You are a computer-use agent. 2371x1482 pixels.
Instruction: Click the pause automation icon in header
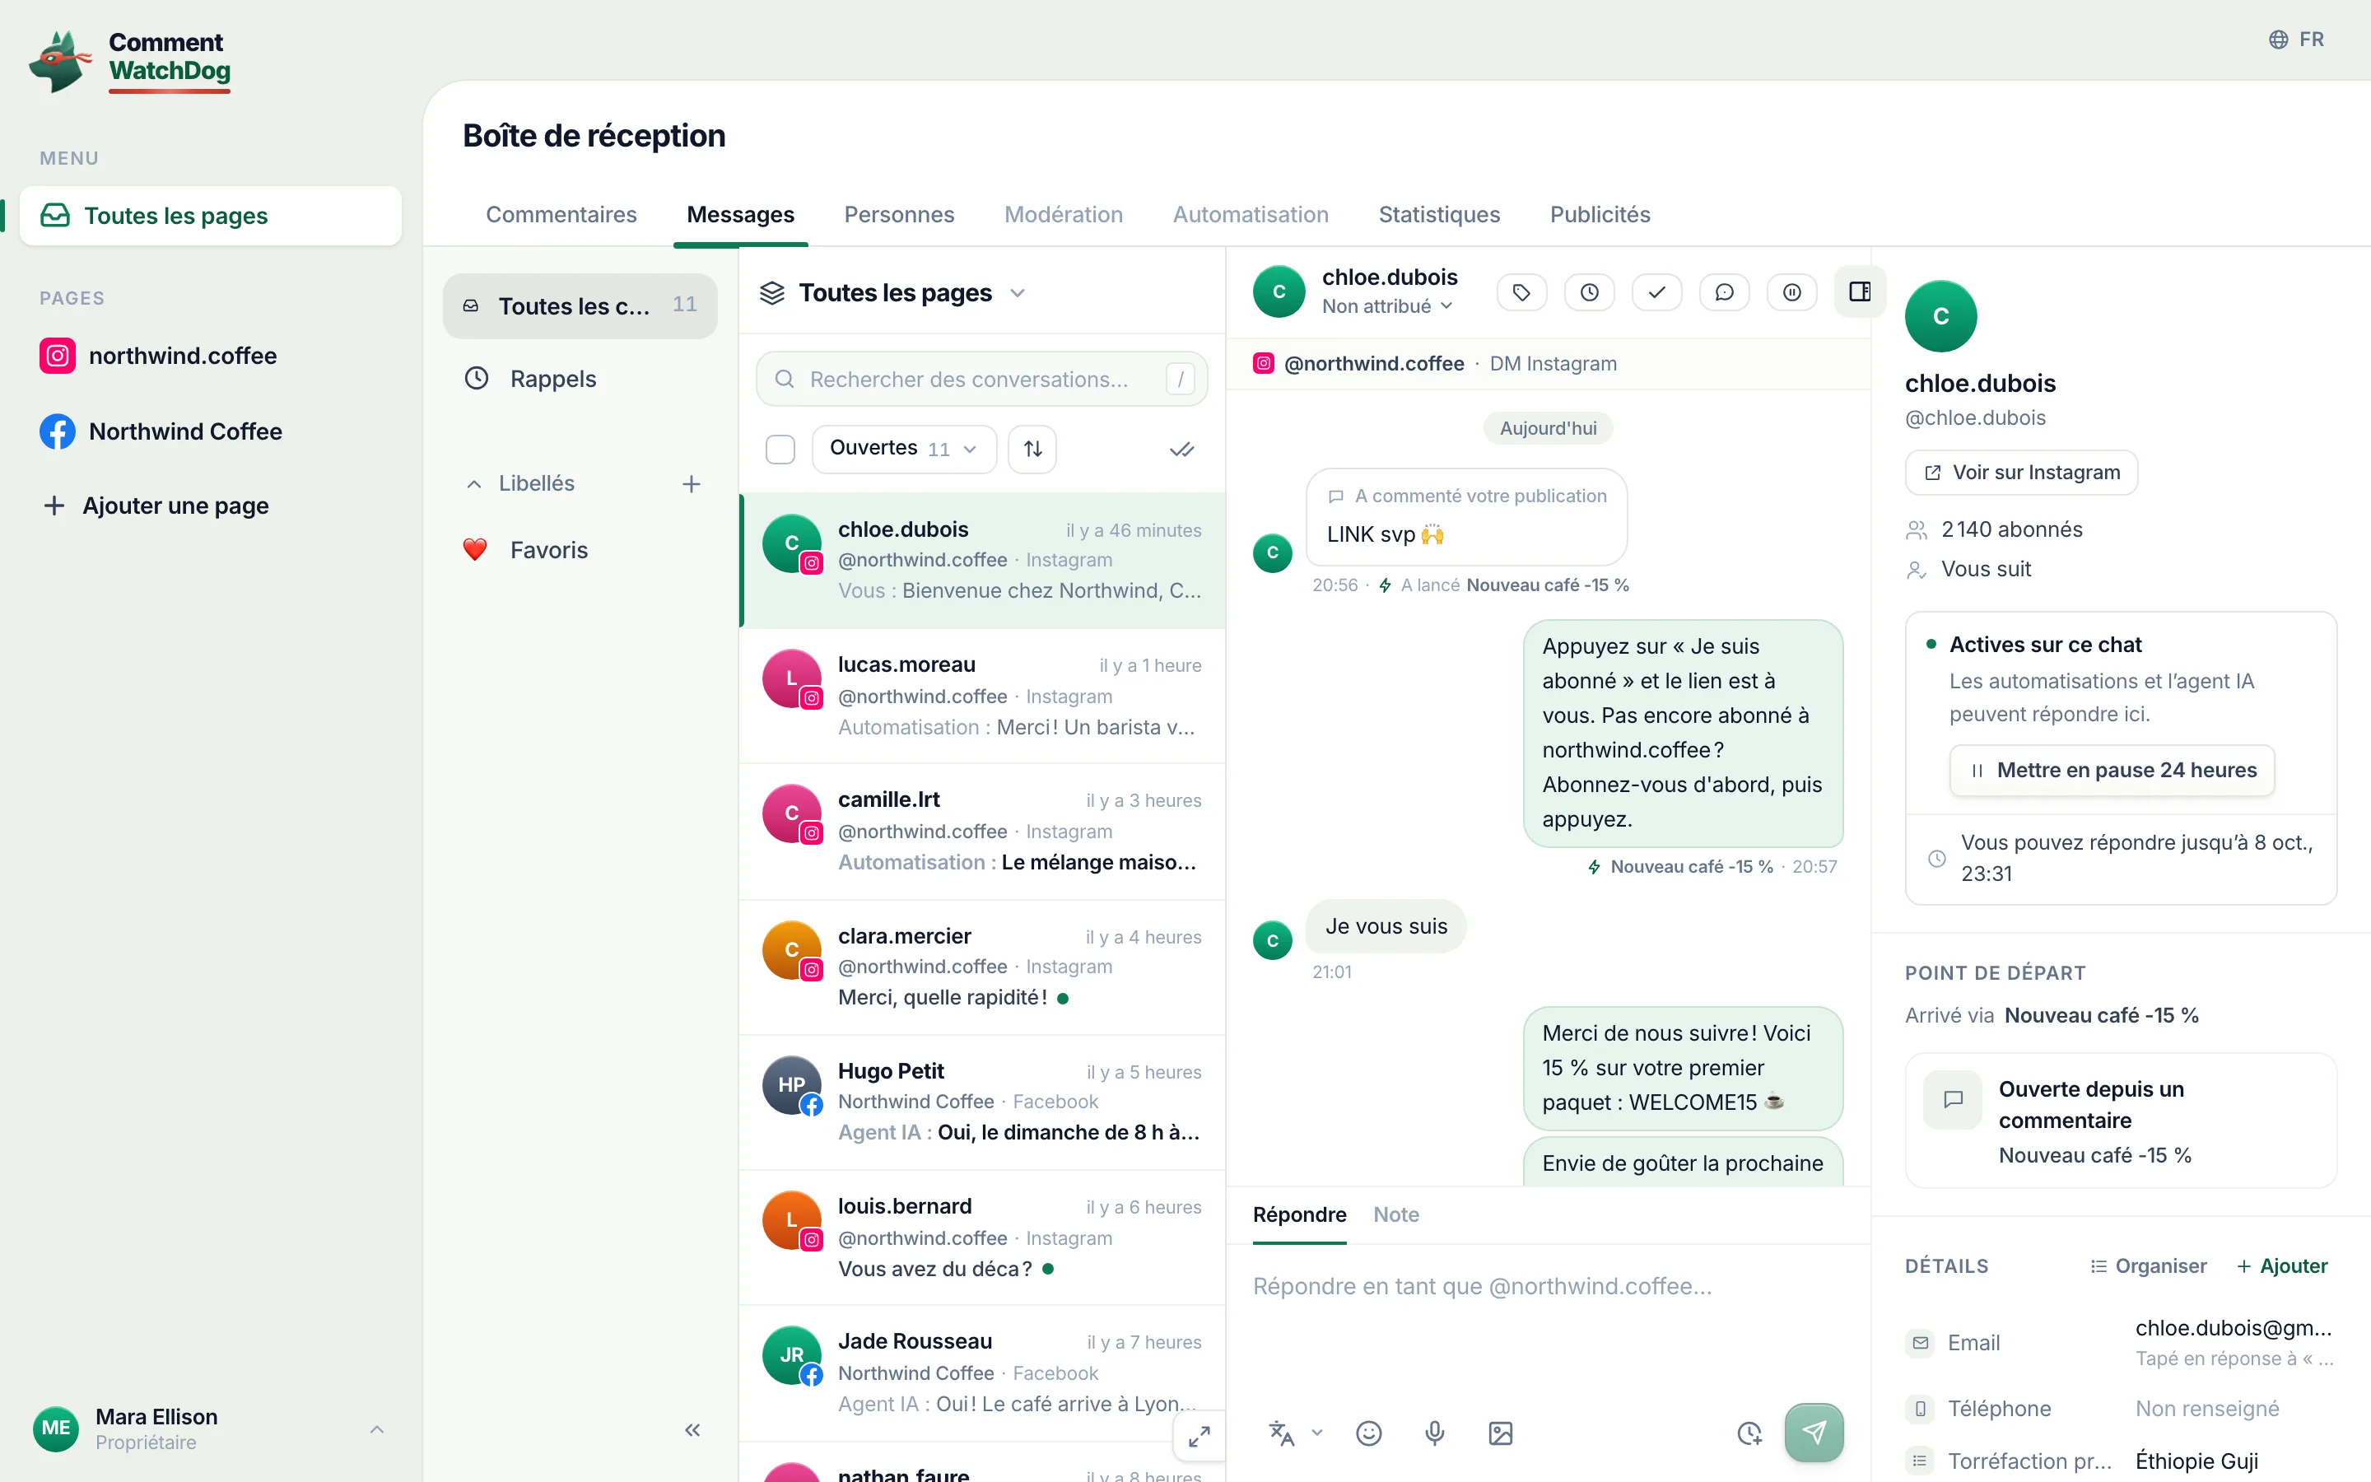(x=1792, y=292)
